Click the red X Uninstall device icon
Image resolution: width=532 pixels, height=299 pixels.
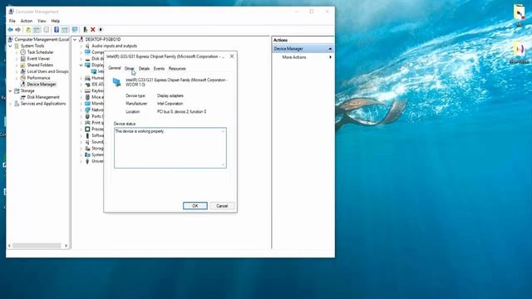(x=92, y=30)
